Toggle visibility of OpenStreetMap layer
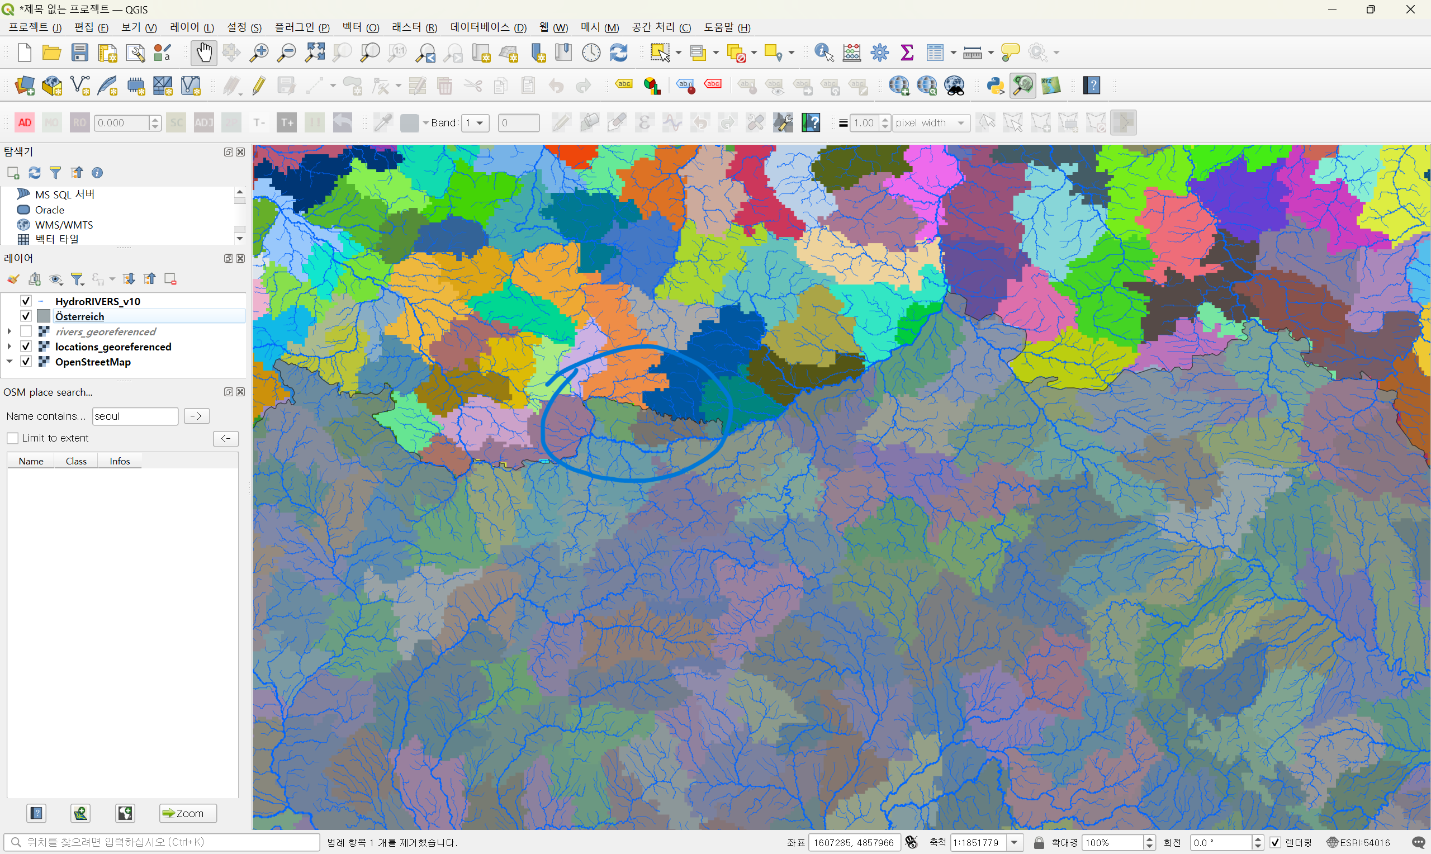 click(26, 362)
